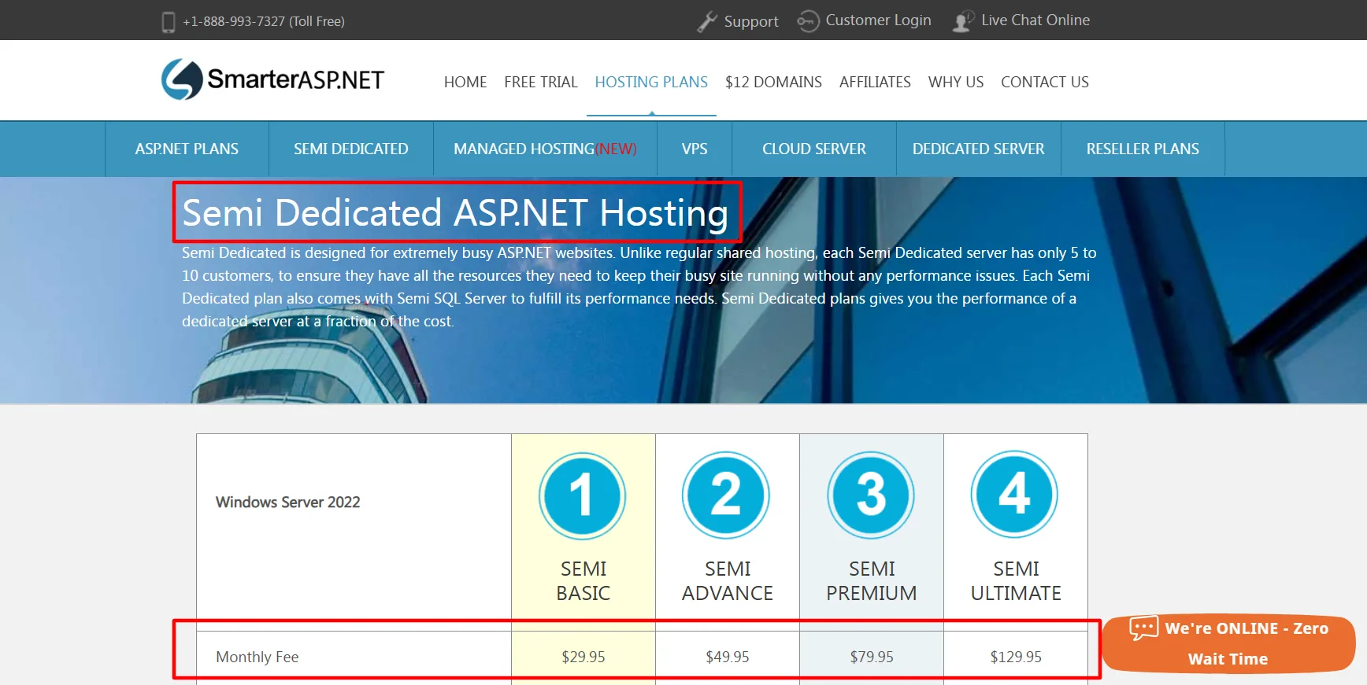Switch to CLOUD SERVER tab
This screenshot has width=1367, height=685.
coord(814,149)
